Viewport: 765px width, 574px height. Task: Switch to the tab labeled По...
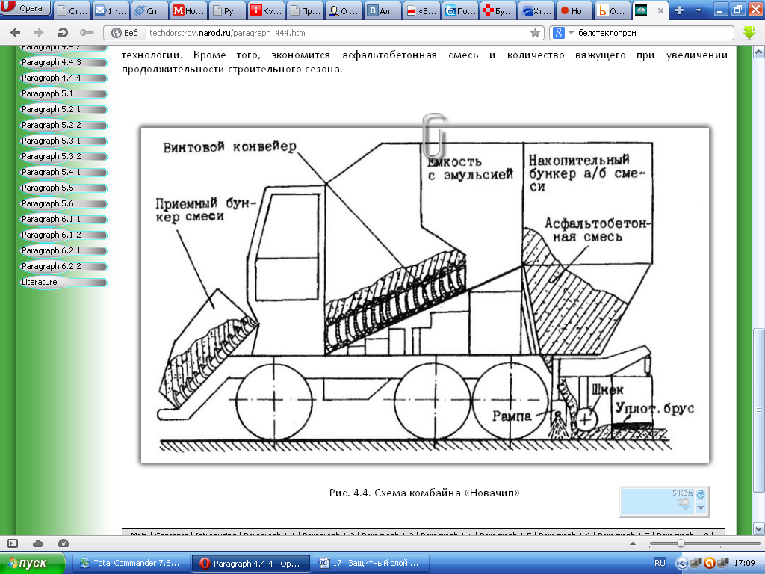(459, 10)
